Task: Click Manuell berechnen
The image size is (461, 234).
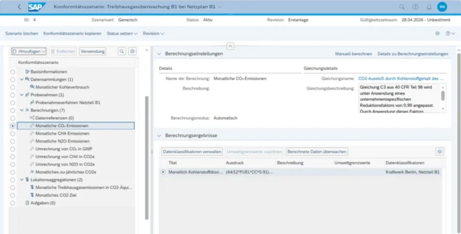Action: pos(354,54)
